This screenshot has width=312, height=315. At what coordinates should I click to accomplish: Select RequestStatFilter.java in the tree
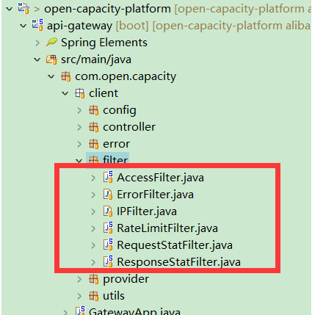(175, 245)
